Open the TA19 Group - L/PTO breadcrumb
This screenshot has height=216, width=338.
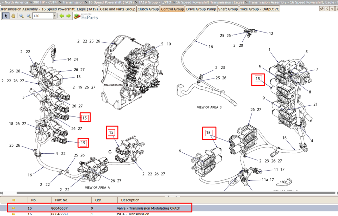(155, 2)
